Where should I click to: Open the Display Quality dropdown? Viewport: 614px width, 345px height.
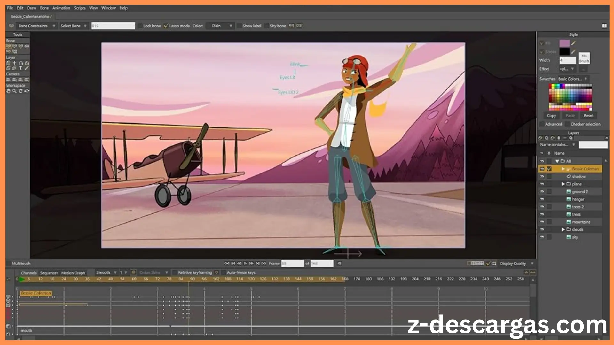click(517, 264)
